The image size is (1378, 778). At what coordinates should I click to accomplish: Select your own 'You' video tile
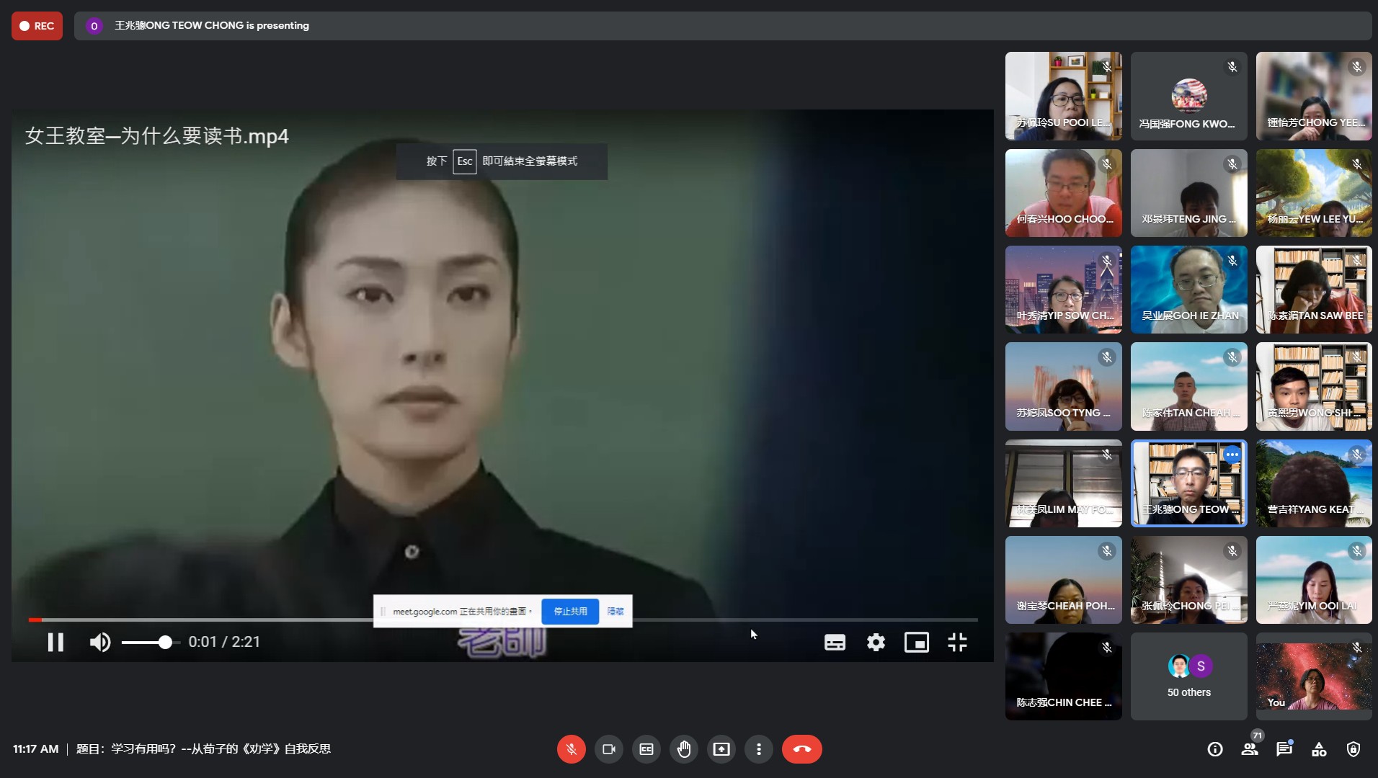pyautogui.click(x=1314, y=676)
